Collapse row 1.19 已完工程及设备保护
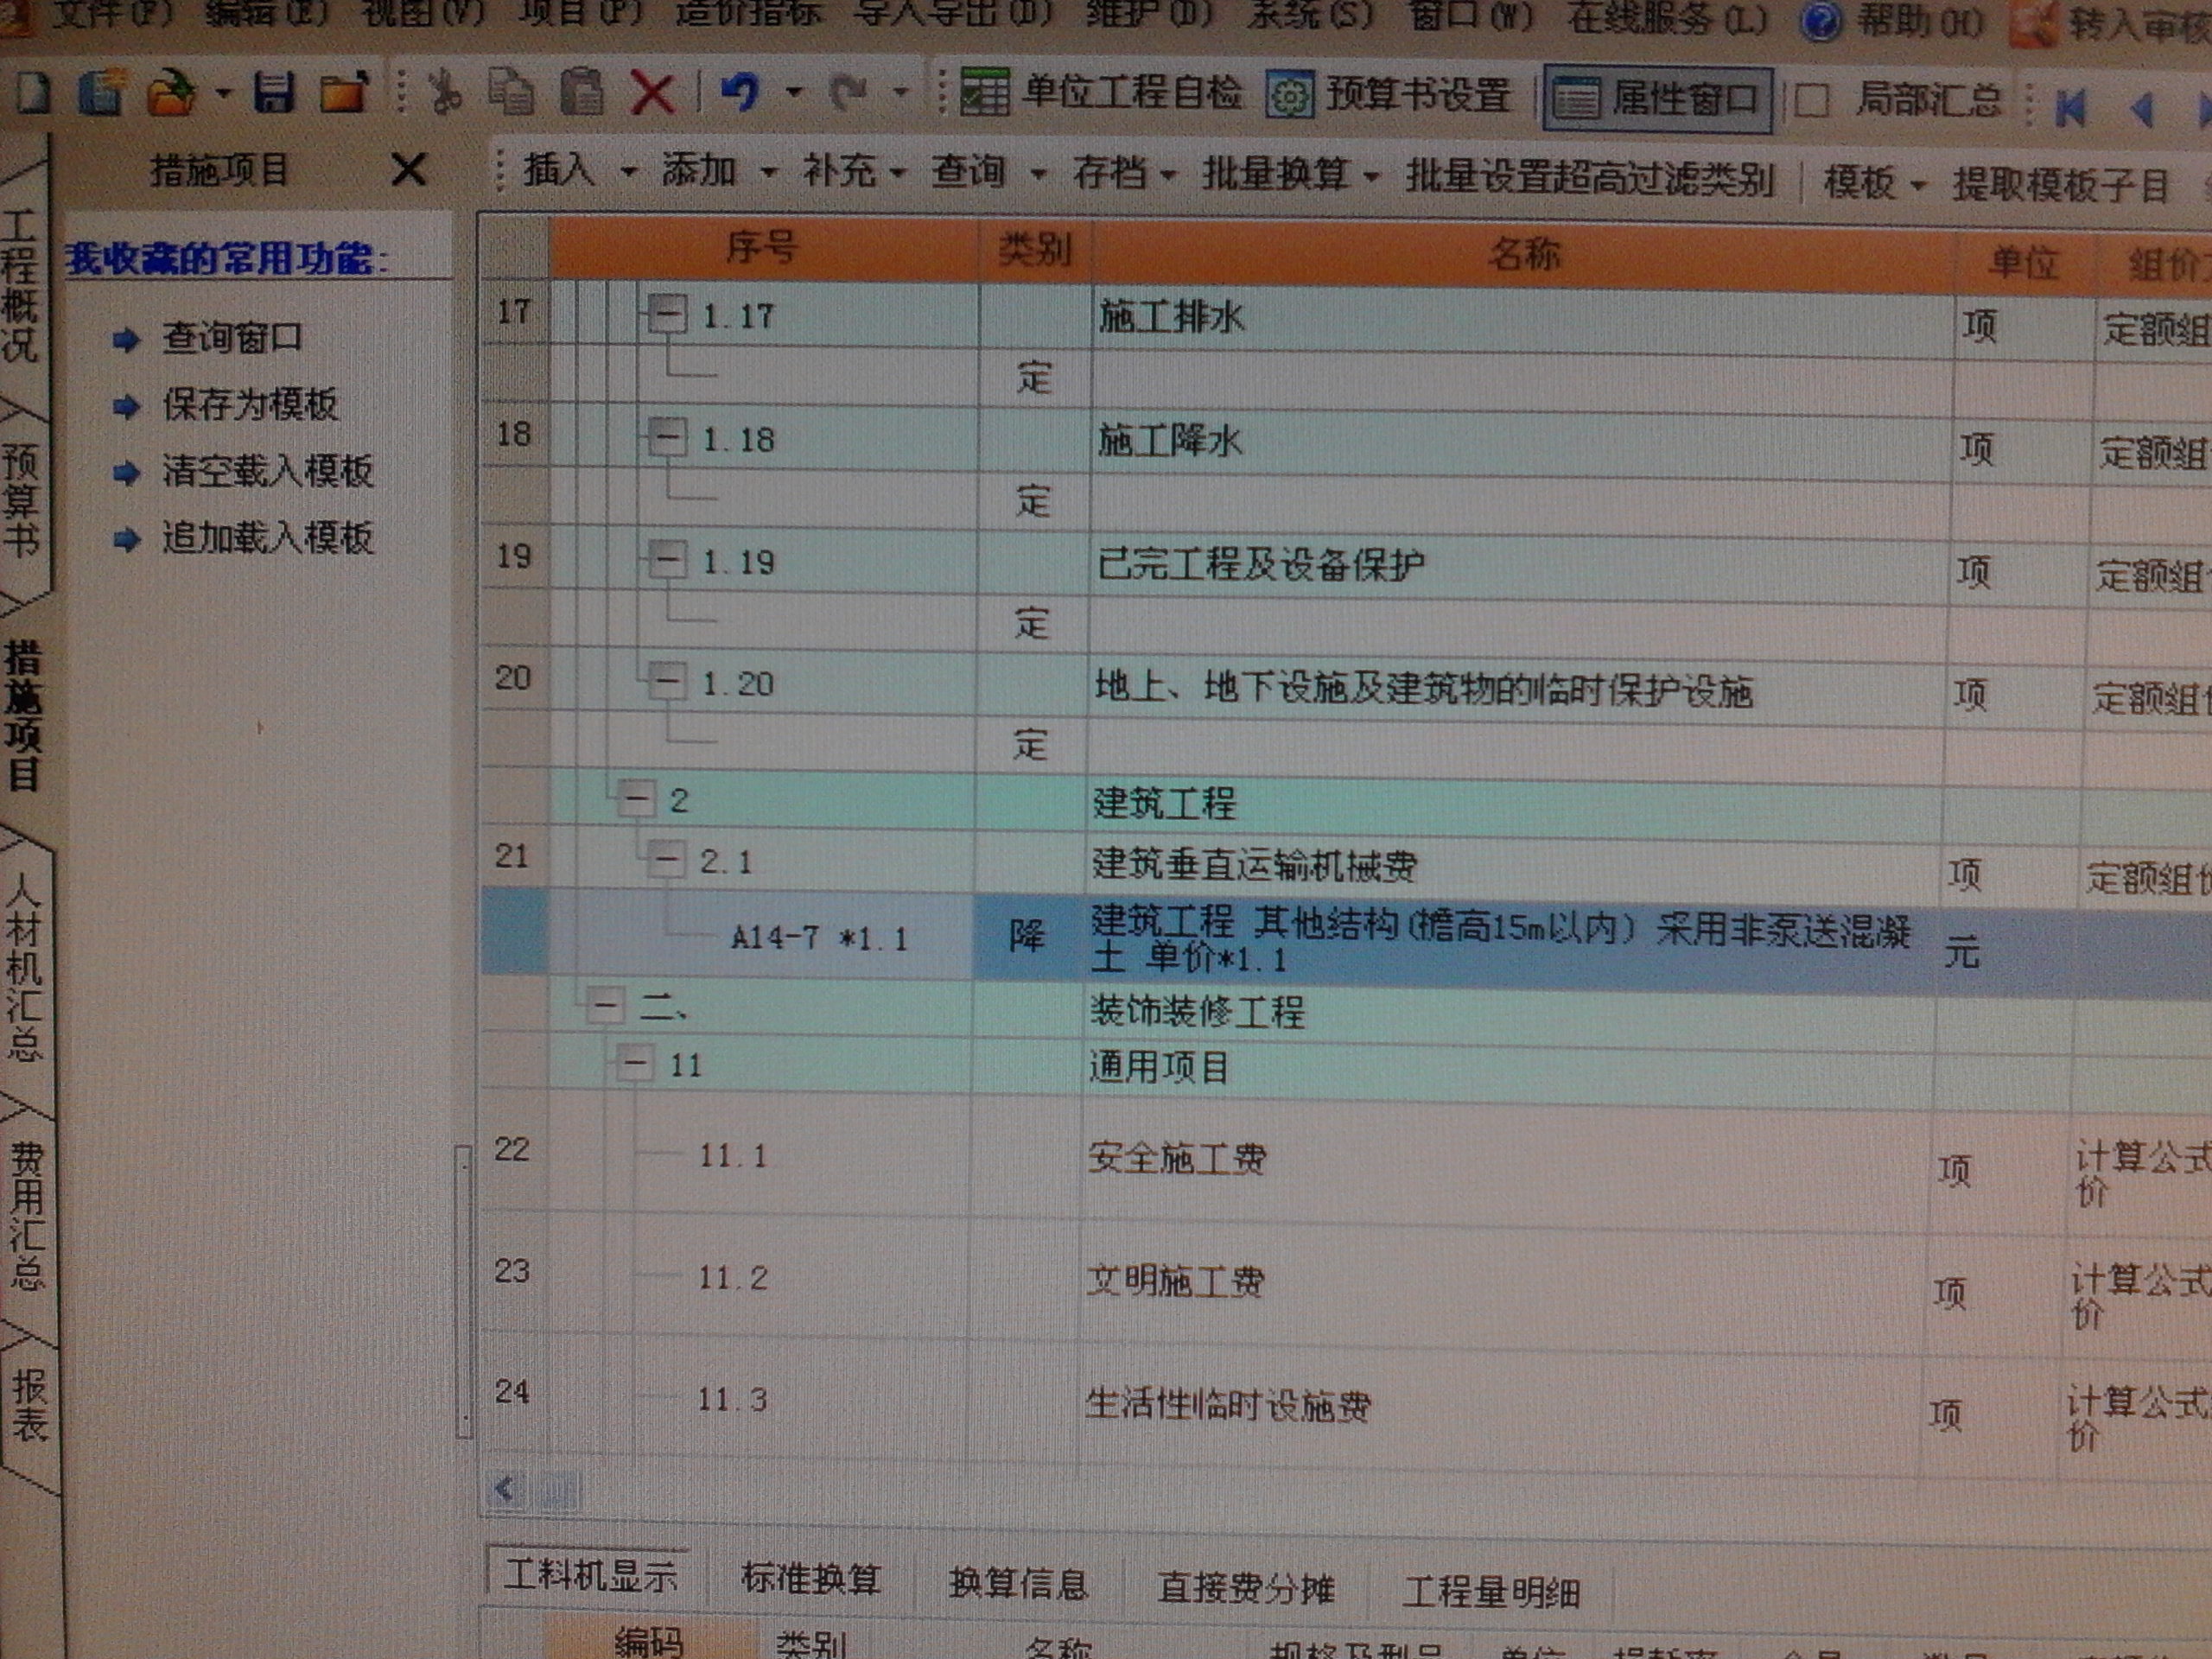 click(667, 560)
